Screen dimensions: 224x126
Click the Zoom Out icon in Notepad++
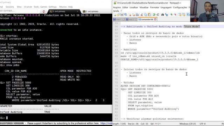175,15
